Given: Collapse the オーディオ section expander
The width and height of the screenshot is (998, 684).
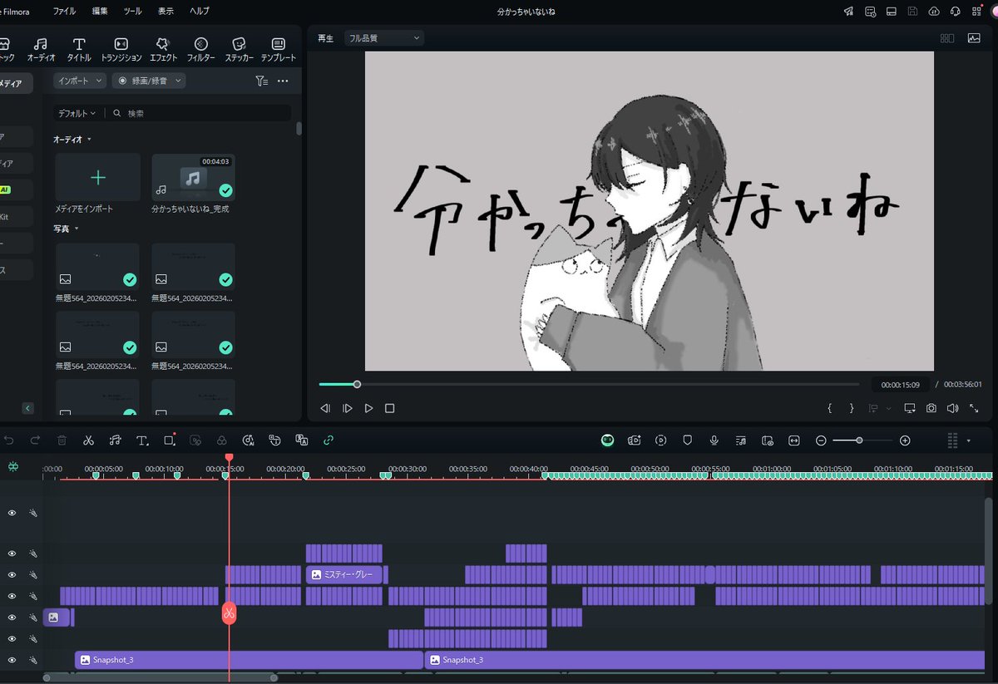Looking at the screenshot, I should [89, 140].
